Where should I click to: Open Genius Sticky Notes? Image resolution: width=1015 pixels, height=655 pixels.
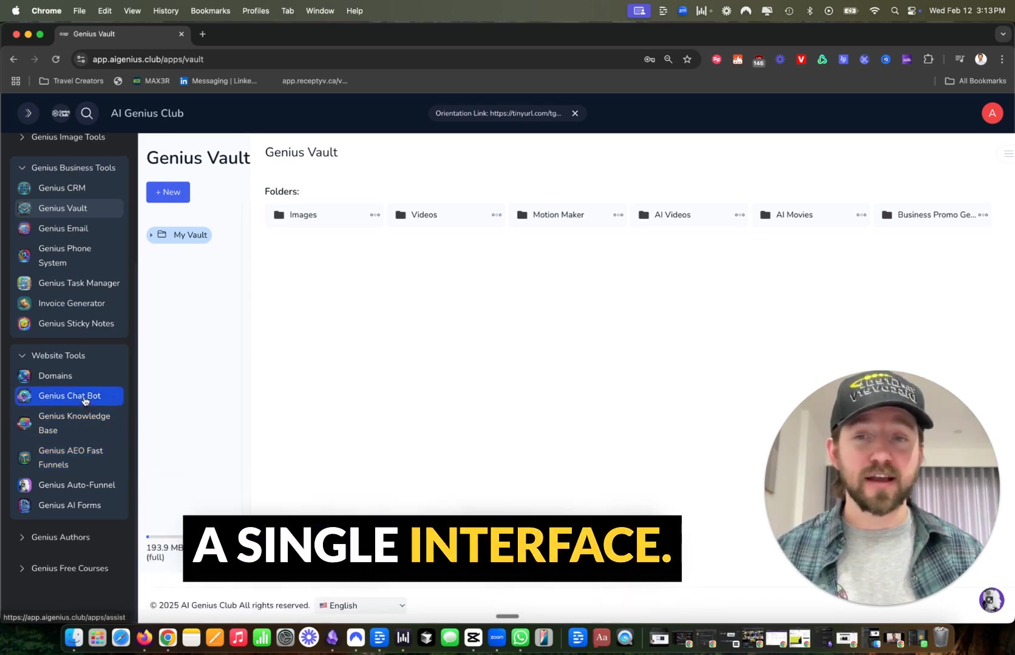(69, 324)
